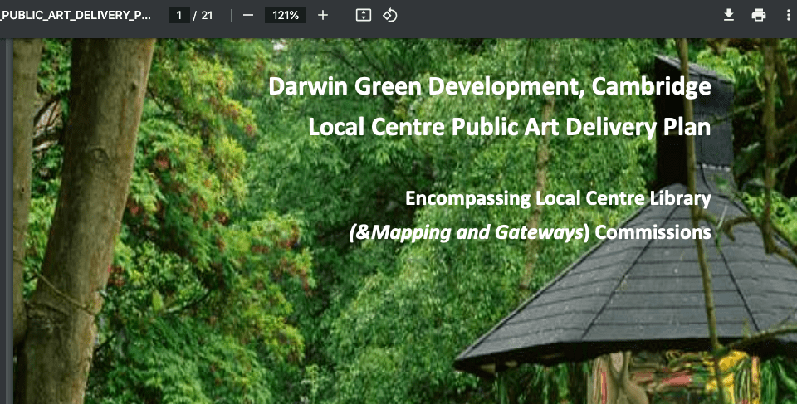
Task: Click the Darwin Green Development, Cambridge heading
Action: tap(490, 86)
